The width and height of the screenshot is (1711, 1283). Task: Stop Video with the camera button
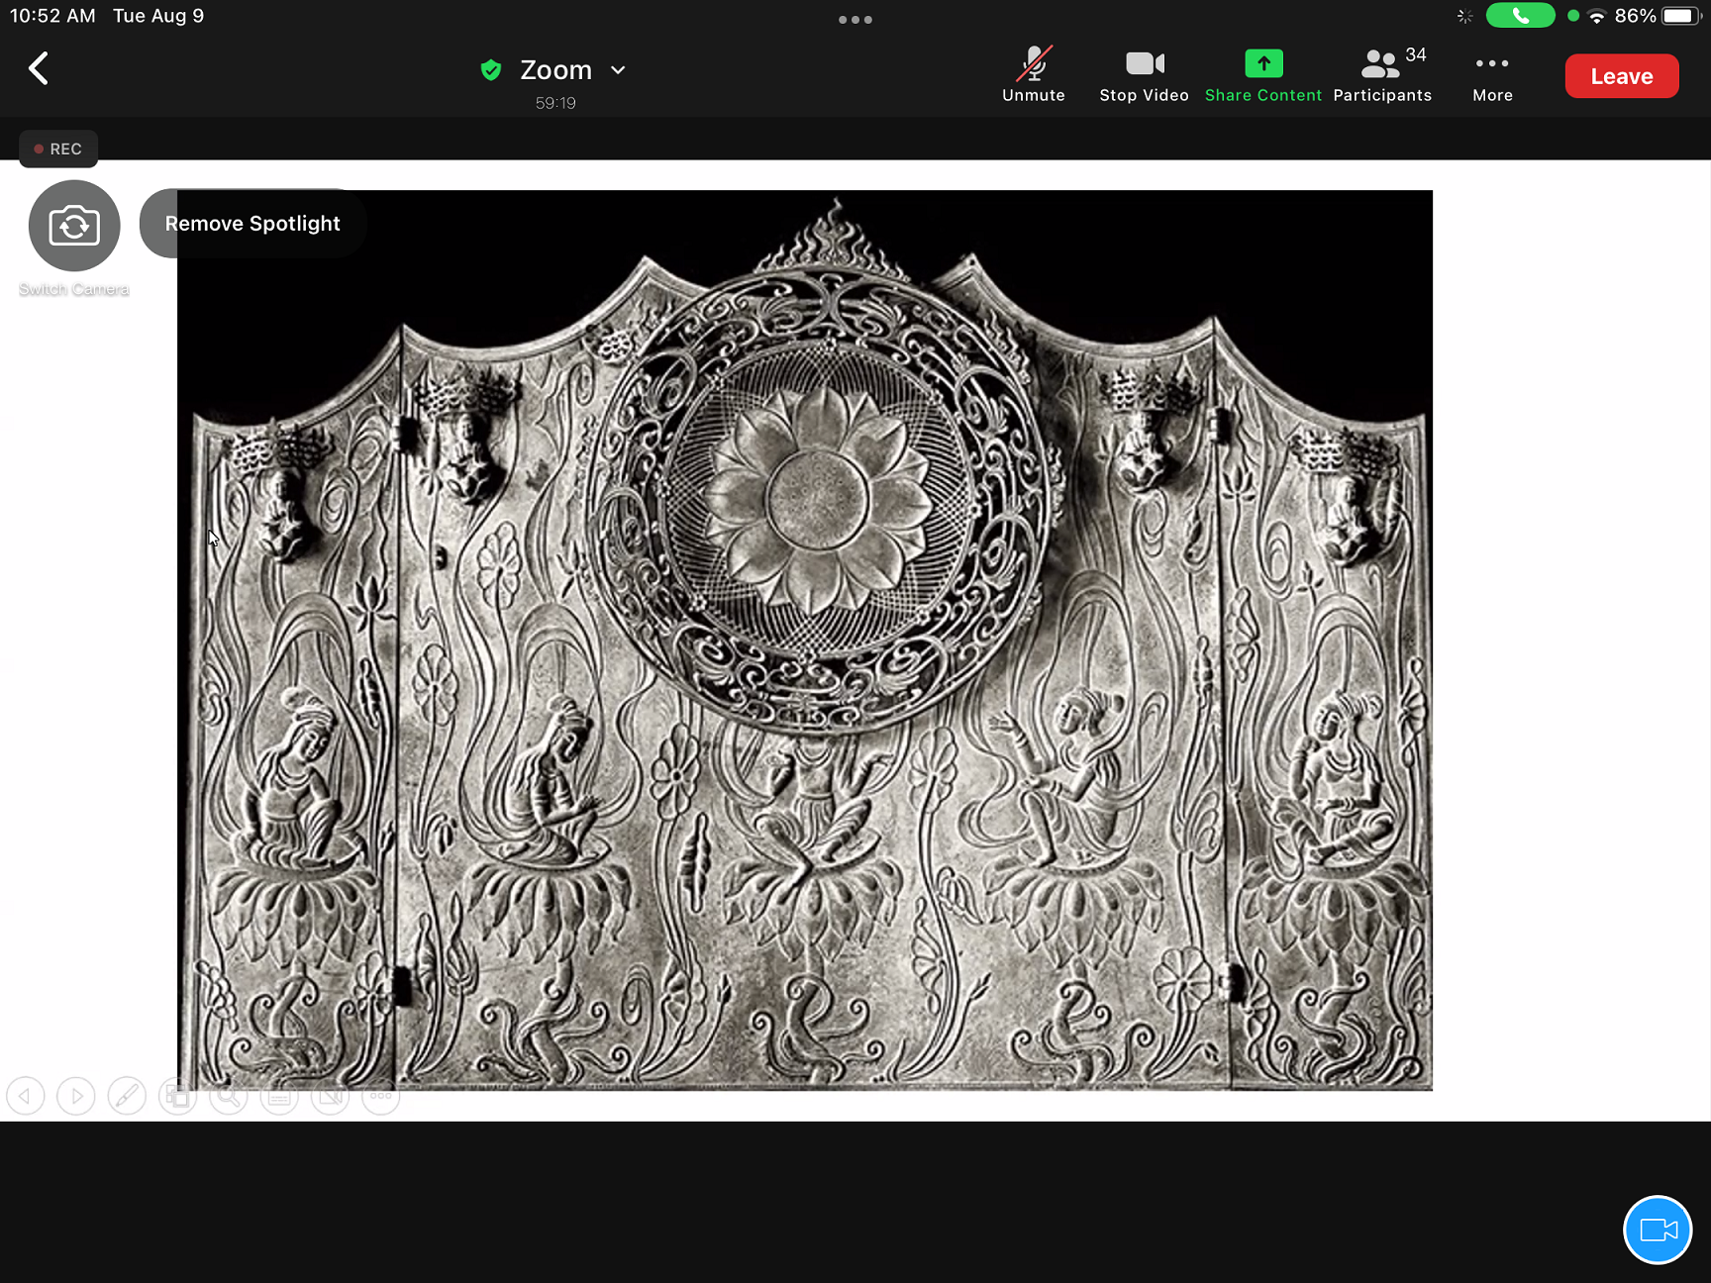click(x=1144, y=75)
